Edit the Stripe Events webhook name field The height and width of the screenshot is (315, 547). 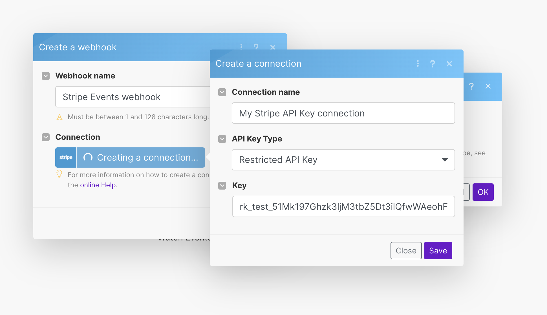tap(133, 97)
